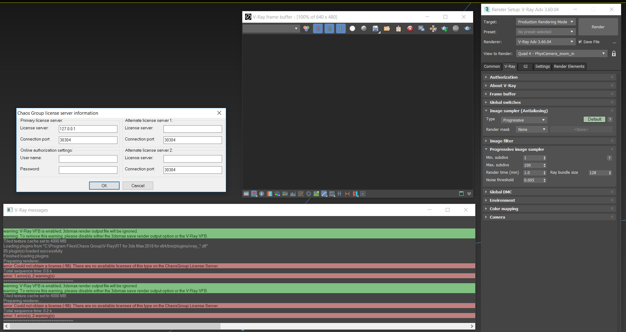This screenshot has height=332, width=626.
Task: Open the Renderer dropdown V-Ray Adv 3.60.04
Action: tap(546, 42)
